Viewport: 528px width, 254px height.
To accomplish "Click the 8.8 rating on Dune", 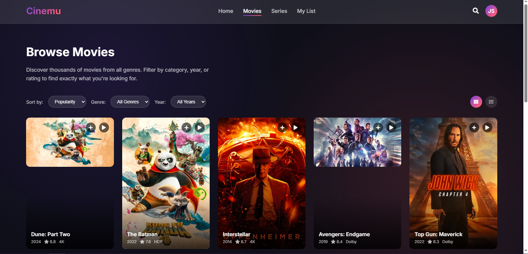I will coord(50,242).
